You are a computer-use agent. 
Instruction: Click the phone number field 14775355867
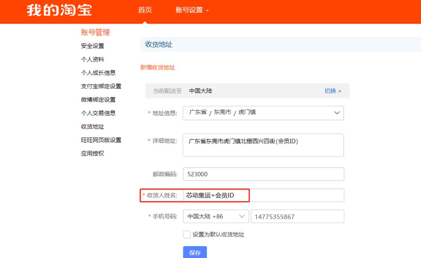point(297,216)
